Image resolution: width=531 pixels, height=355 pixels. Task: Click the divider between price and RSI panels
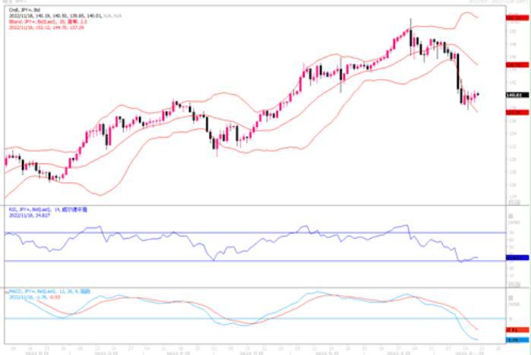click(251, 205)
